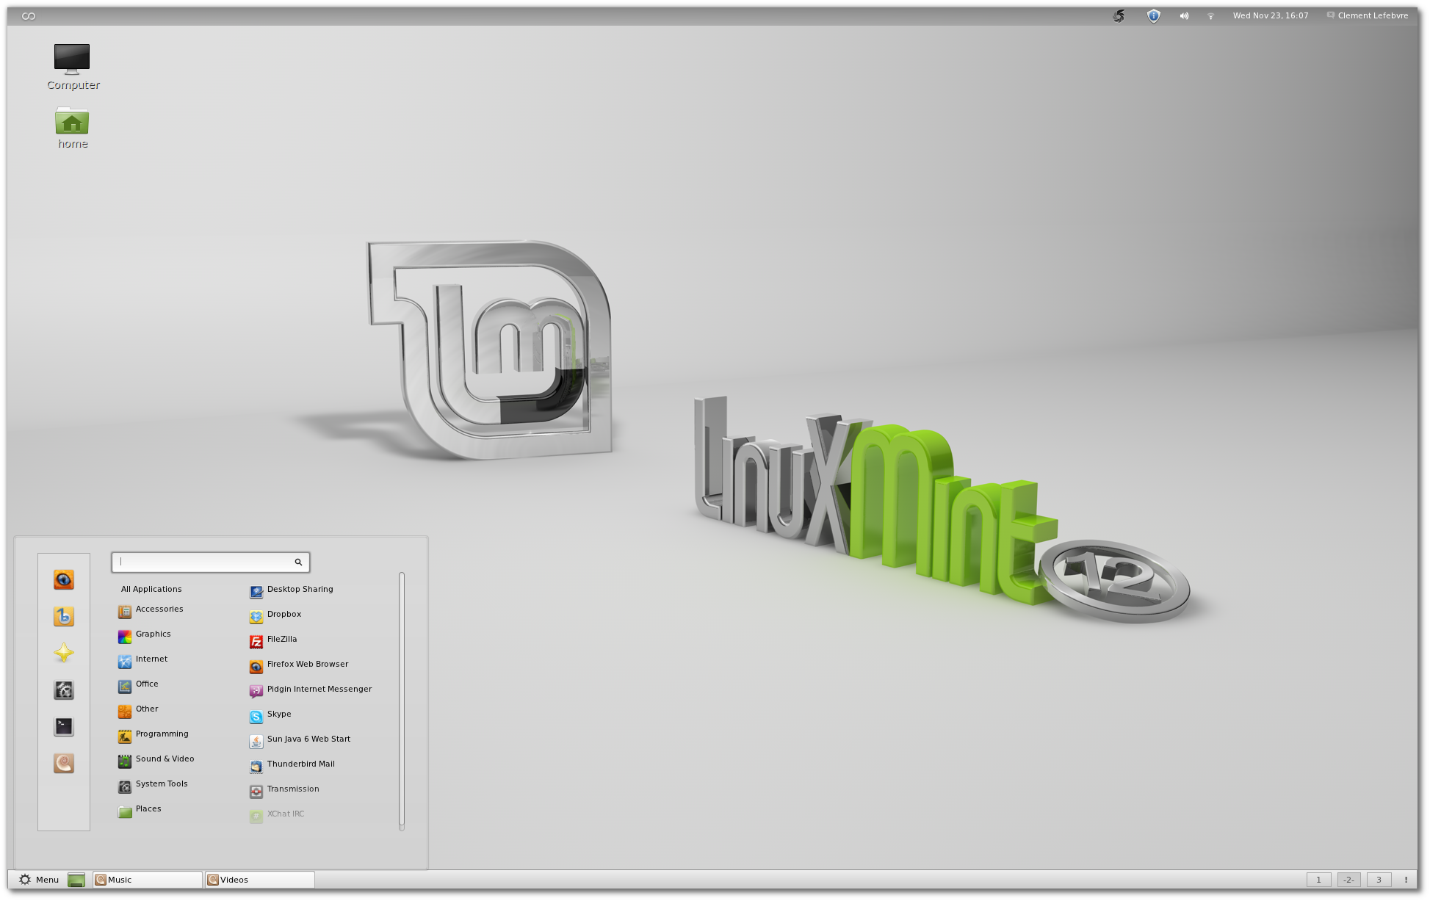Select the All Applications menu item
The height and width of the screenshot is (901, 1430).
151,589
